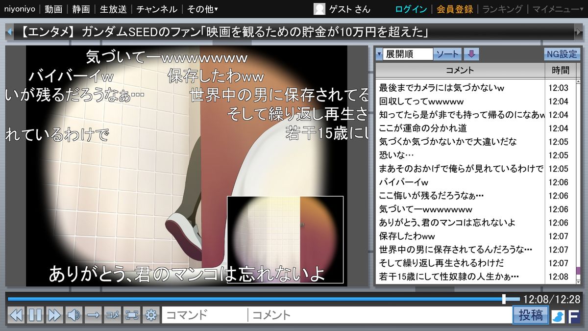
Task: Click the purple down arrow button beside ソート
Action: (471, 54)
